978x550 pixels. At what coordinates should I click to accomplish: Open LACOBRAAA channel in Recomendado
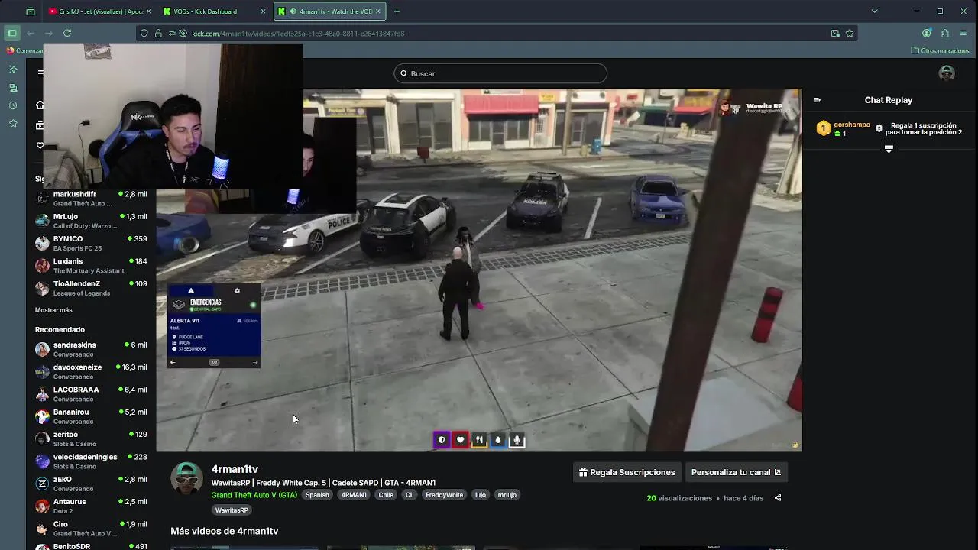[91, 394]
